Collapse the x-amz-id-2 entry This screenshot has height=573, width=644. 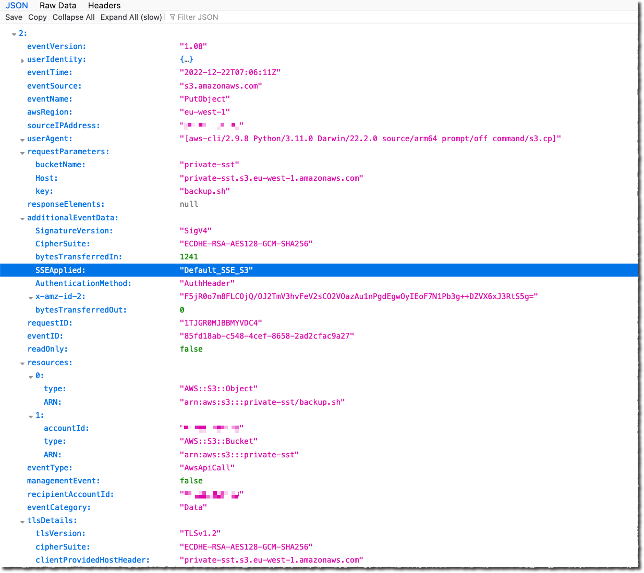pos(31,297)
